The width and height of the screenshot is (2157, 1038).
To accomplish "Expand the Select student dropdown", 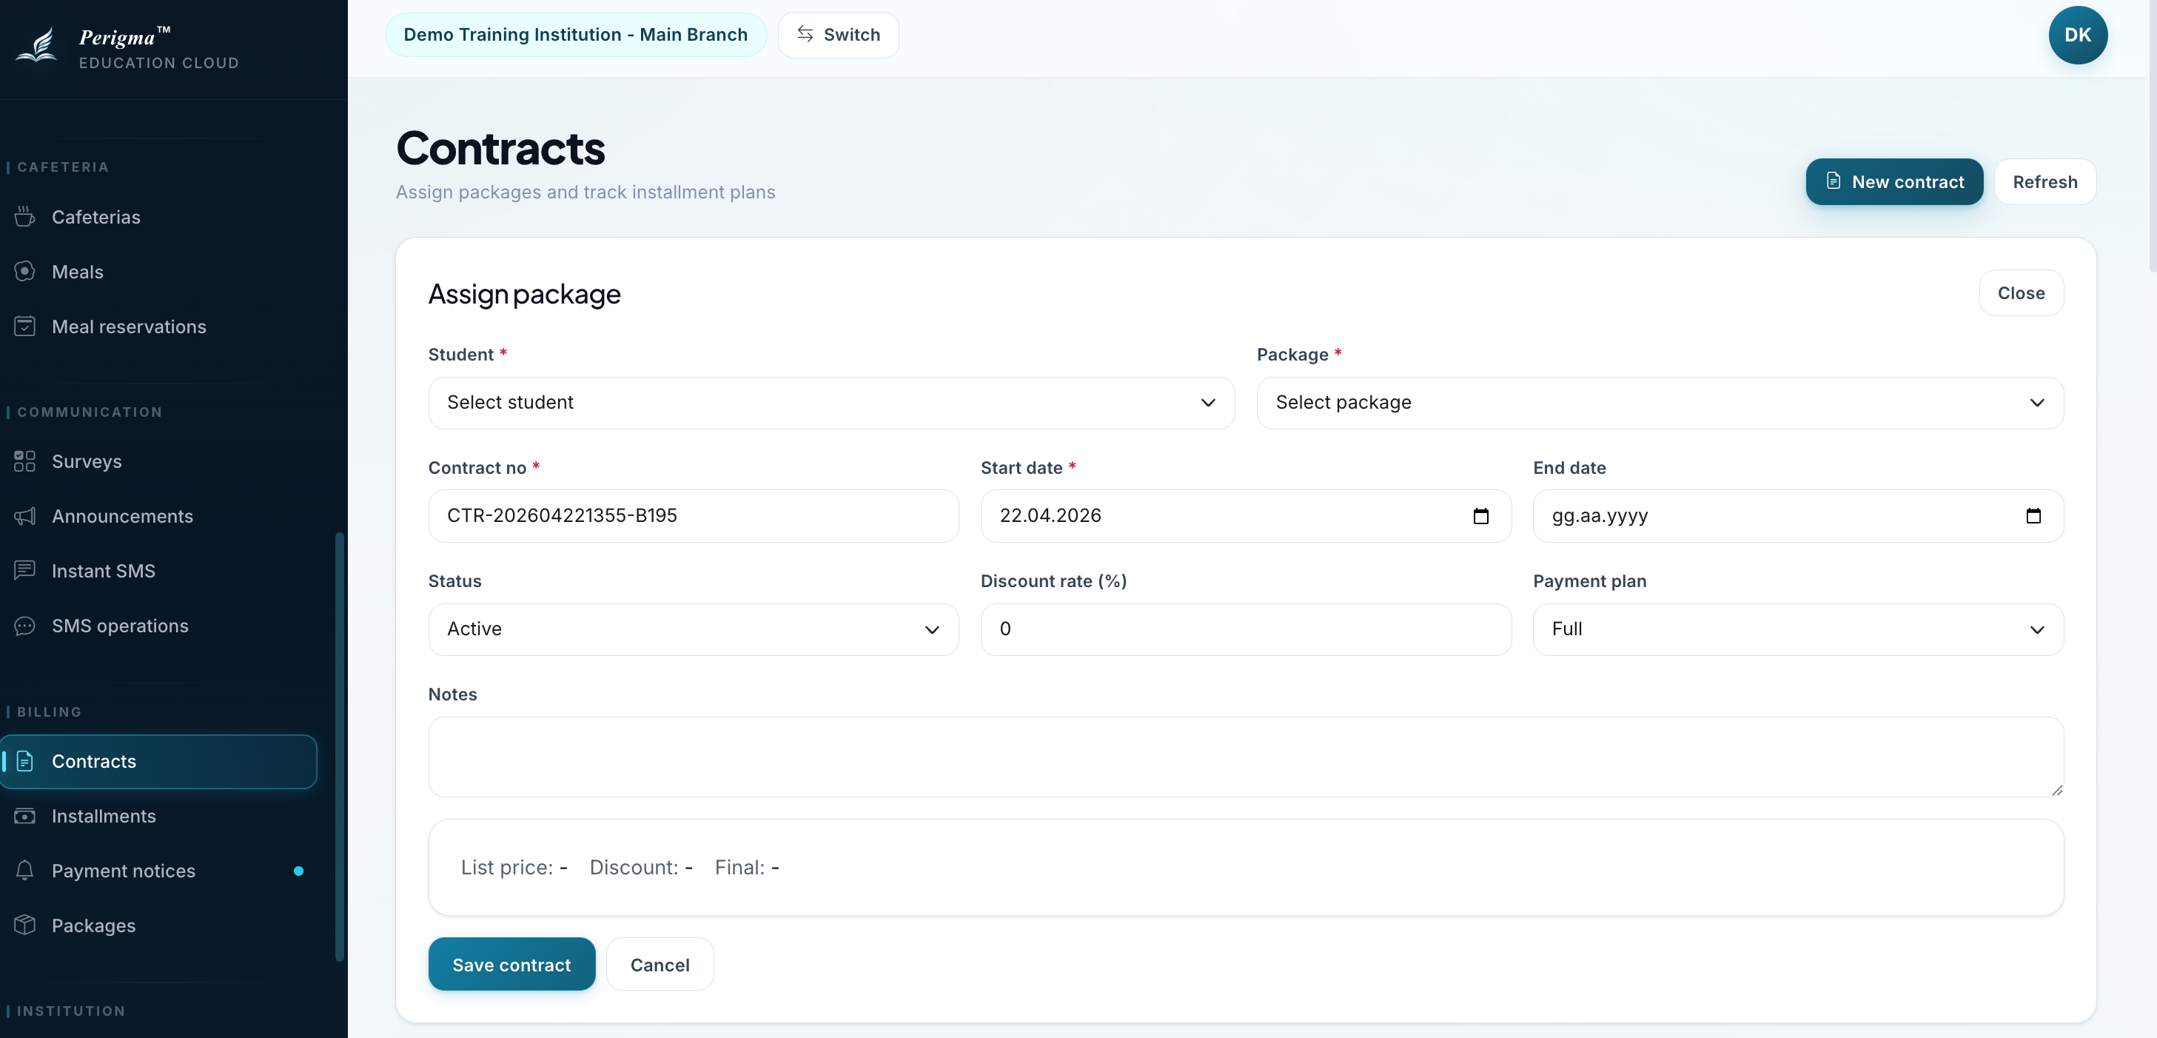I will point(831,403).
